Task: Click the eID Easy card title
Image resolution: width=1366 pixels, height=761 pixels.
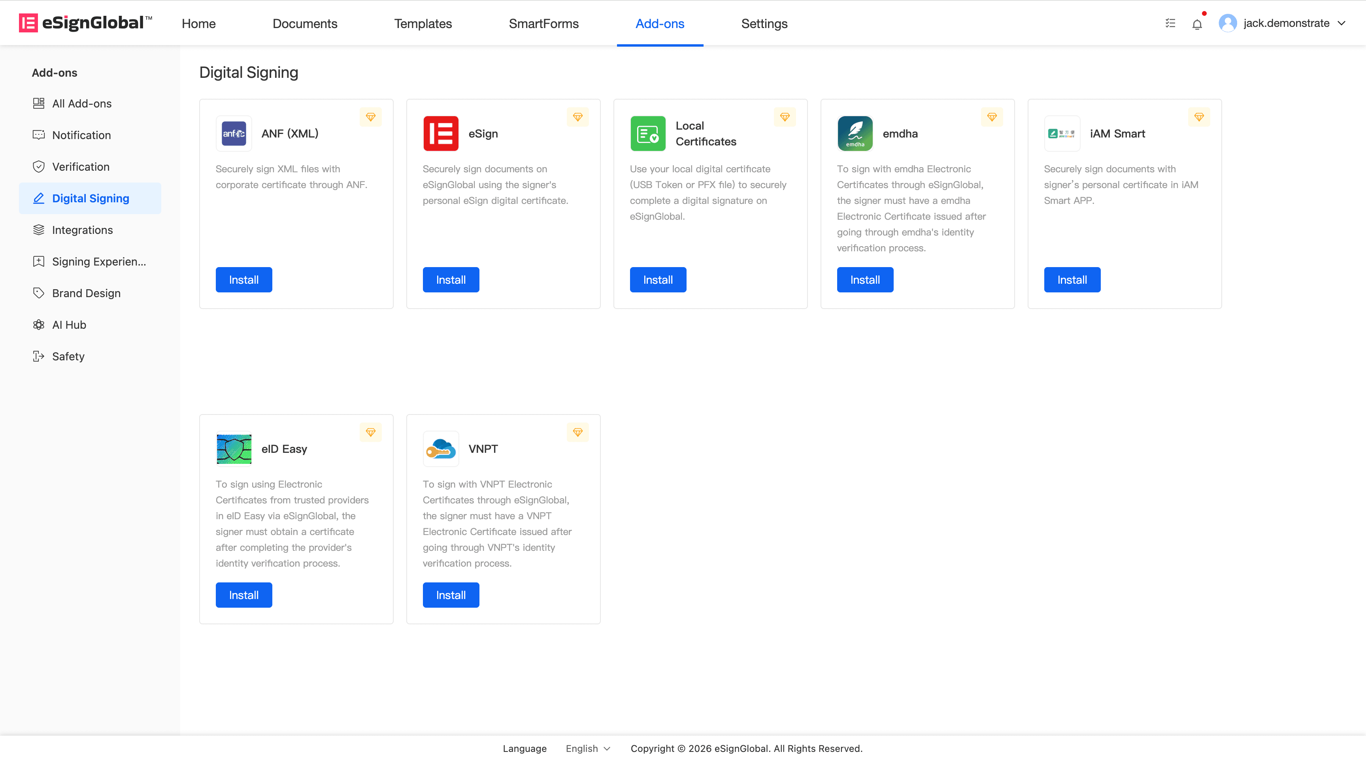Action: click(x=284, y=449)
